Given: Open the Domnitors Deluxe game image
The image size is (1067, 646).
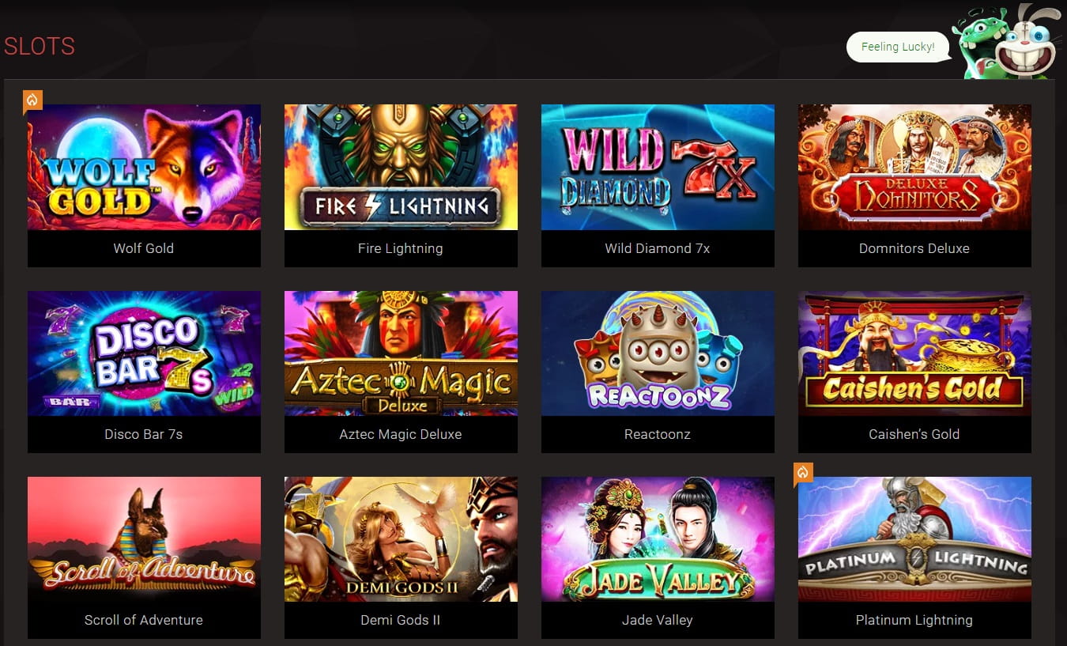Looking at the screenshot, I should 914,167.
